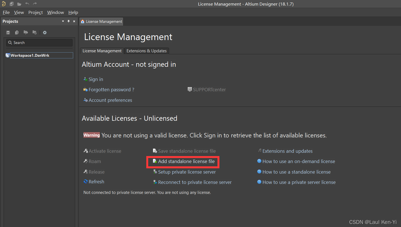Click the red Warning label
This screenshot has height=227, width=401.
(91, 135)
